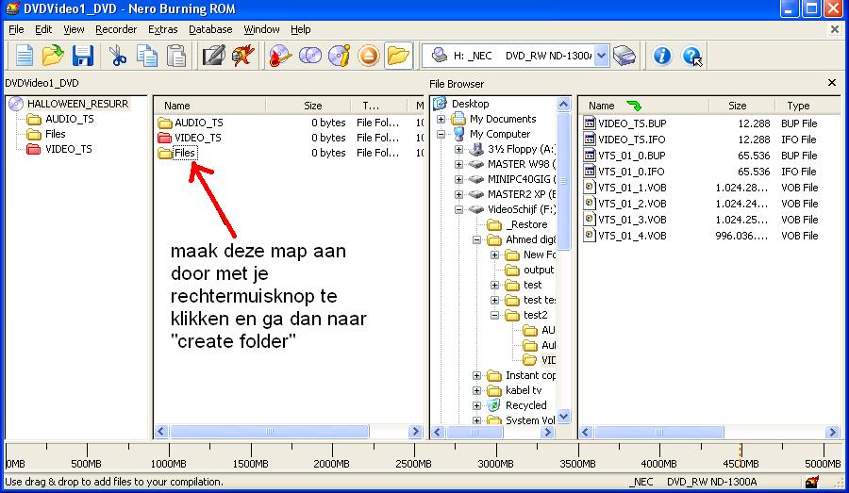The height and width of the screenshot is (493, 849).
Task: Collapse the VideoSchijf (F:) drive node
Action: pyautogui.click(x=458, y=209)
